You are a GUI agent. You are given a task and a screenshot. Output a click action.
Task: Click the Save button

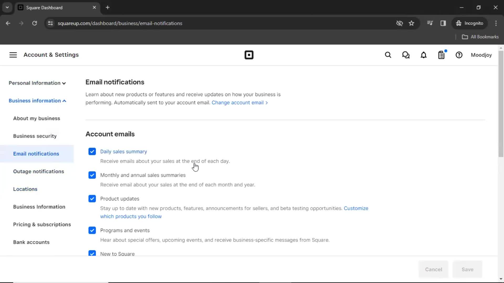point(467,269)
